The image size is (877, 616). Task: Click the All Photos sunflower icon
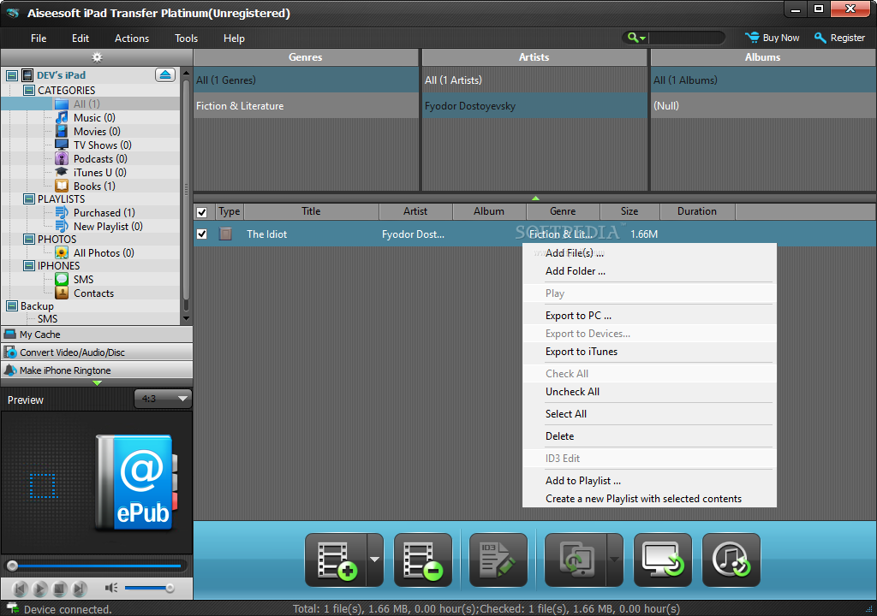pos(62,253)
